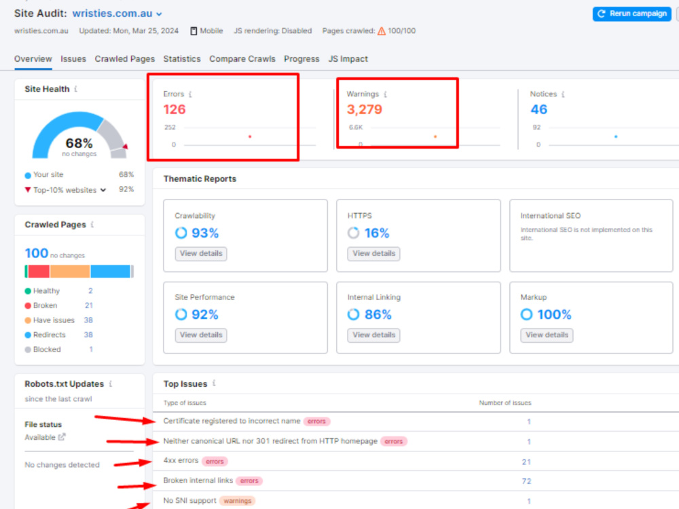Click the Healthy pages count 2
The image size is (679, 509).
90,291
